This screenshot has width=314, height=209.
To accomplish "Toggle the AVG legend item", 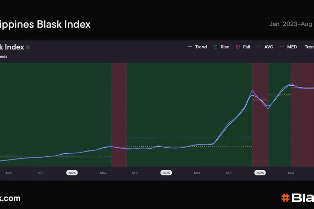I will coord(265,47).
